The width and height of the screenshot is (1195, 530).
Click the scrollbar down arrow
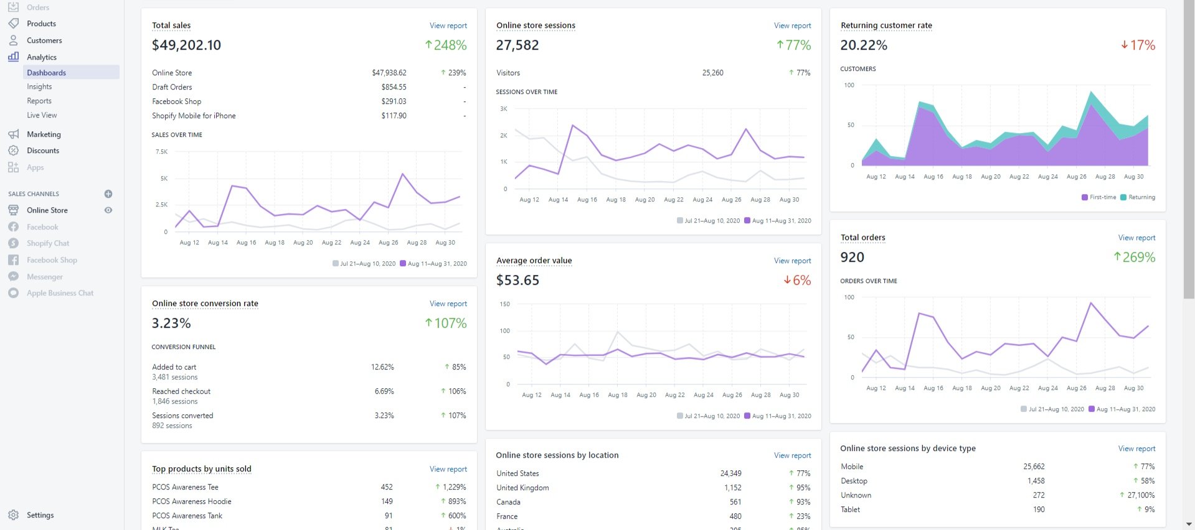tap(1189, 524)
